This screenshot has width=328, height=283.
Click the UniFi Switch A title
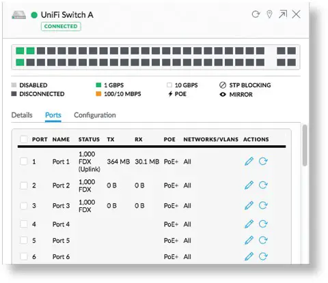click(67, 15)
